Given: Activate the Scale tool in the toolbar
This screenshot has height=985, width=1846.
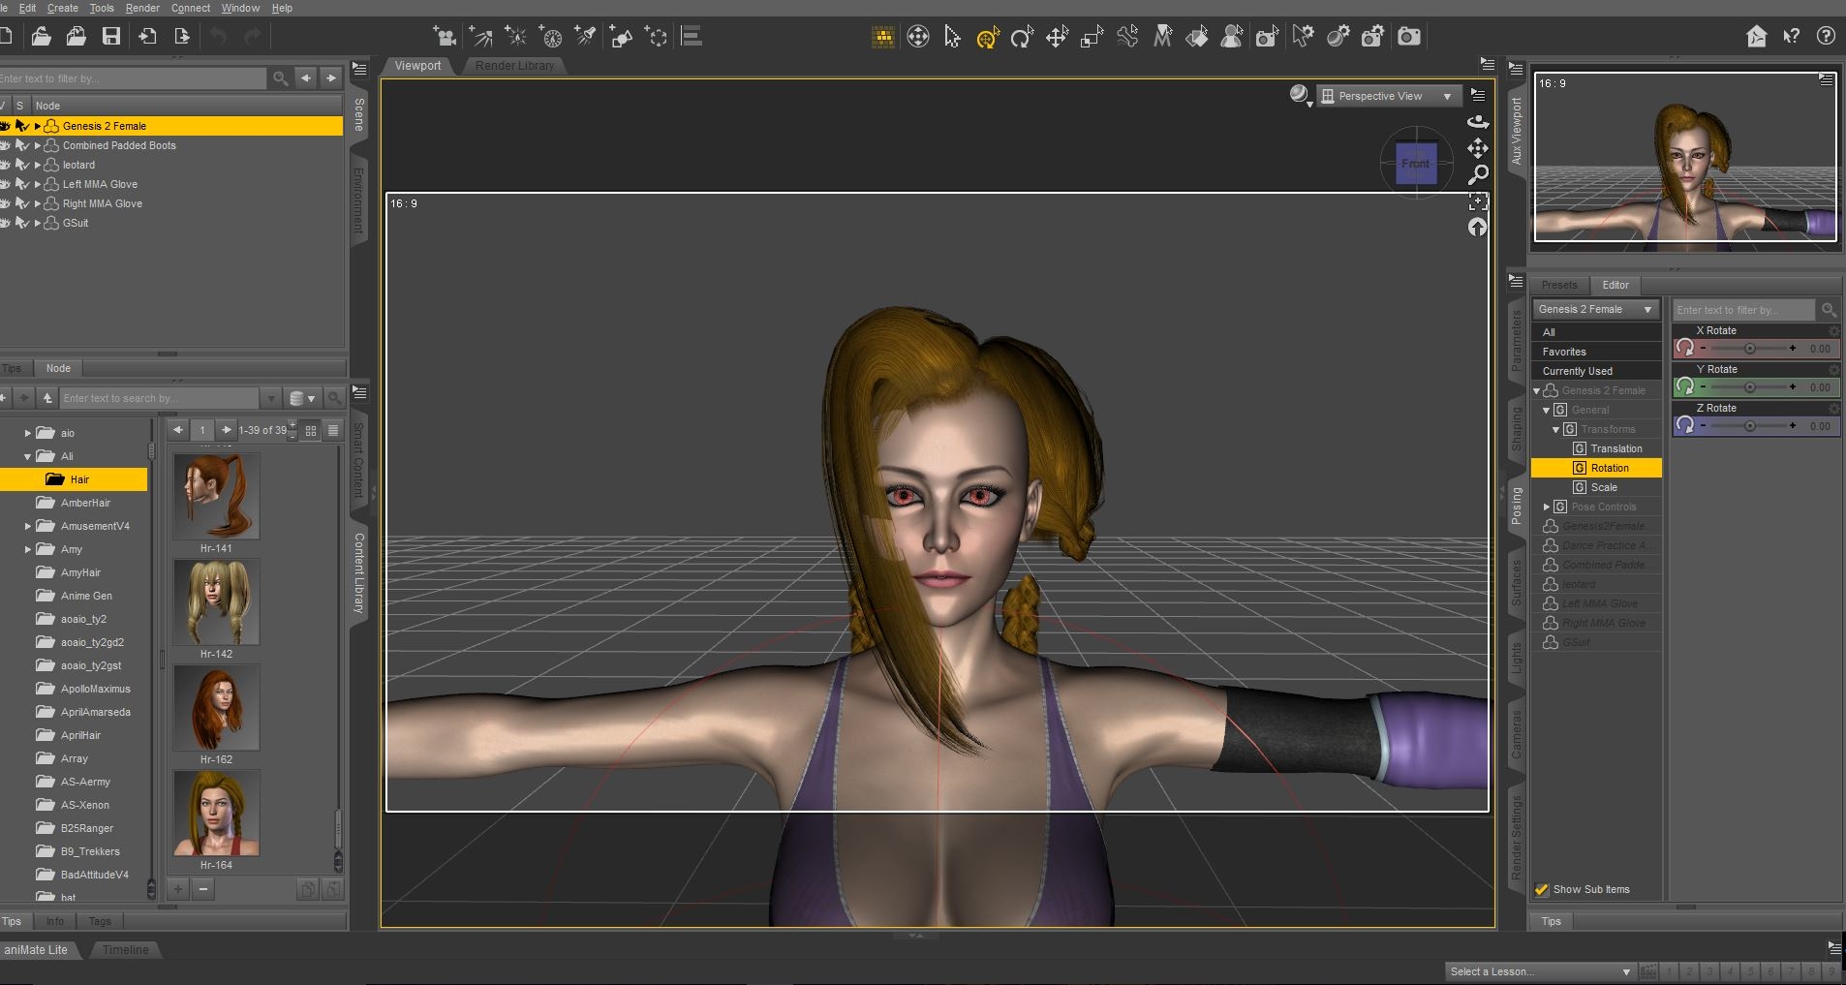Looking at the screenshot, I should coord(1092,38).
